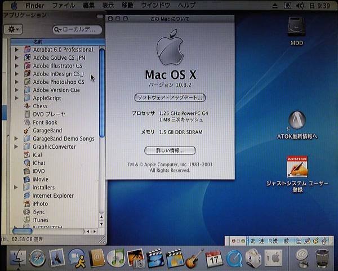Expand the GraphicConverter folder
The width and height of the screenshot is (338, 271).
tap(16, 146)
